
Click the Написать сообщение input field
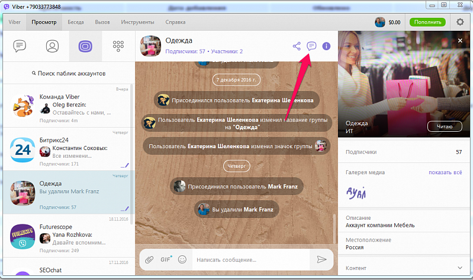click(x=251, y=259)
